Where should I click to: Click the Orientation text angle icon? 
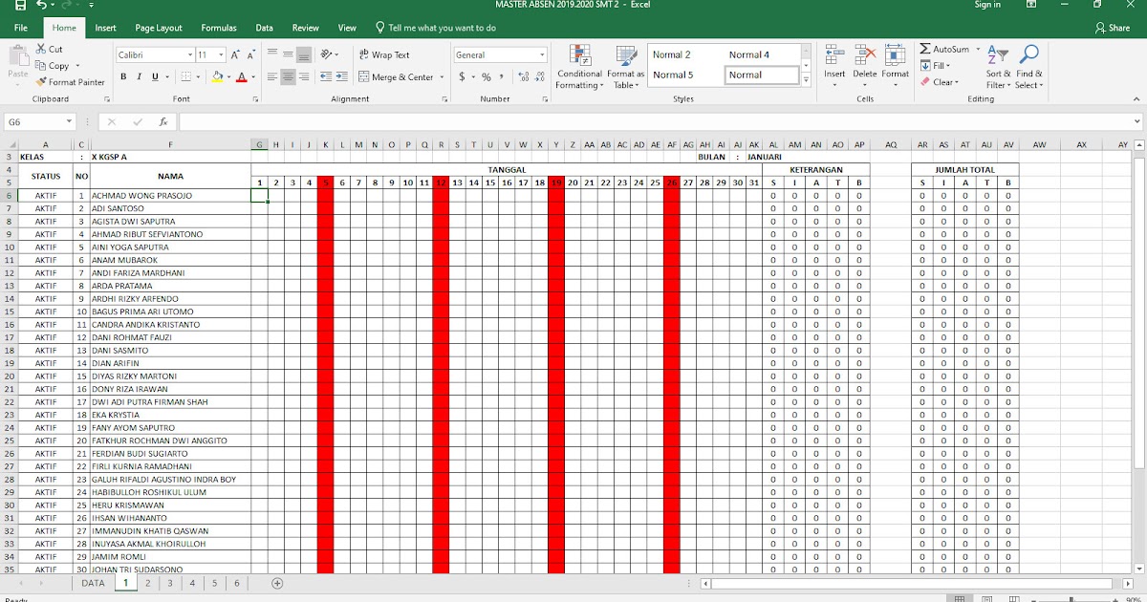pyautogui.click(x=327, y=54)
